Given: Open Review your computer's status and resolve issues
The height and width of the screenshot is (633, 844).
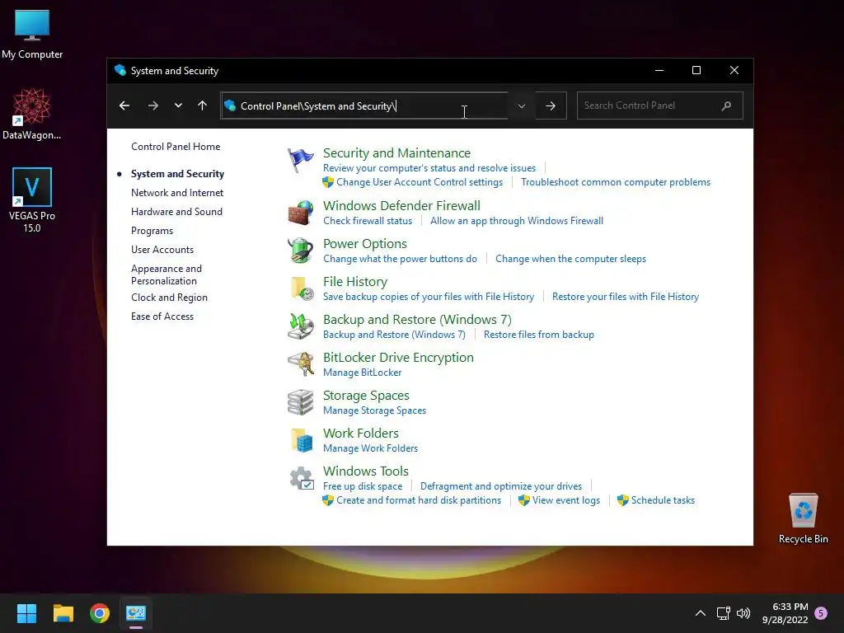Looking at the screenshot, I should [x=429, y=168].
